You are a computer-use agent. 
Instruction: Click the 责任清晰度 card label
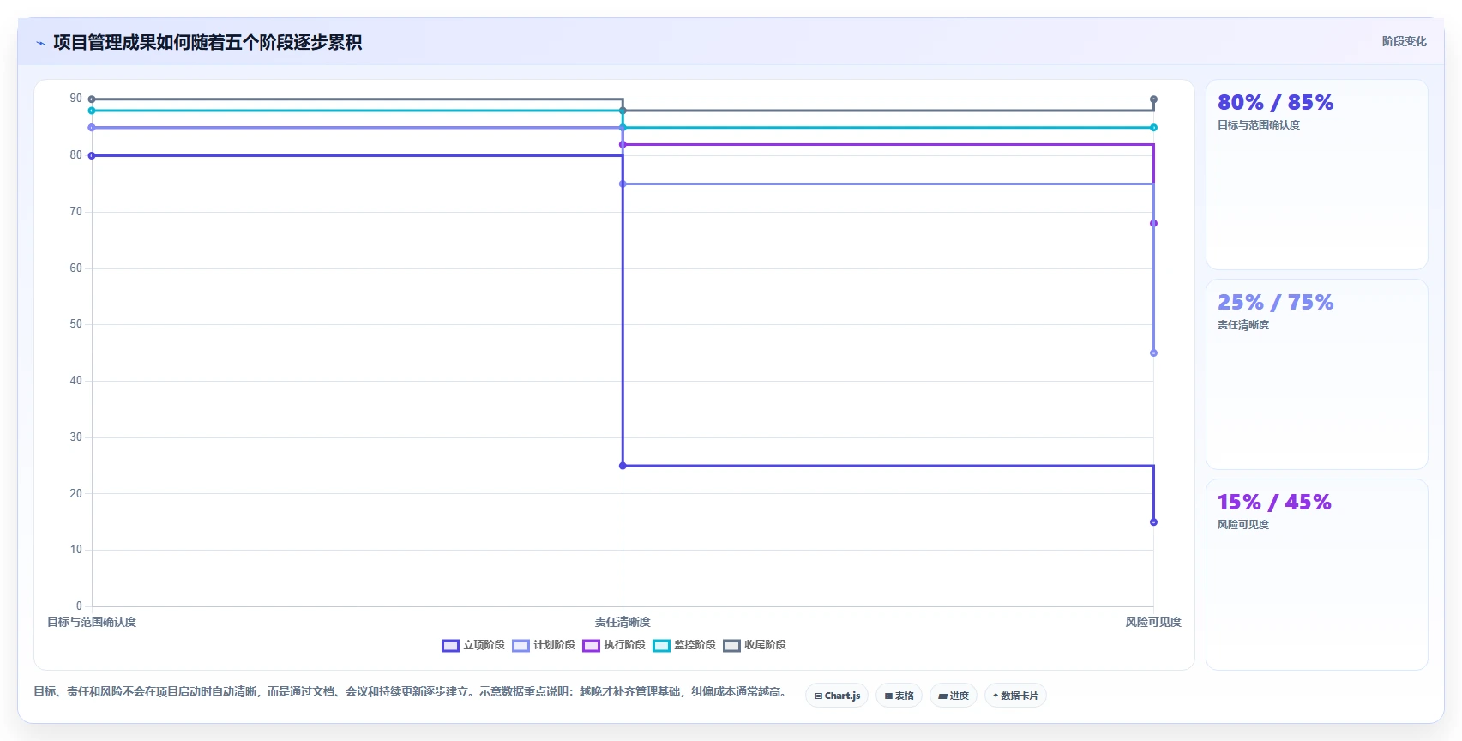point(1243,325)
